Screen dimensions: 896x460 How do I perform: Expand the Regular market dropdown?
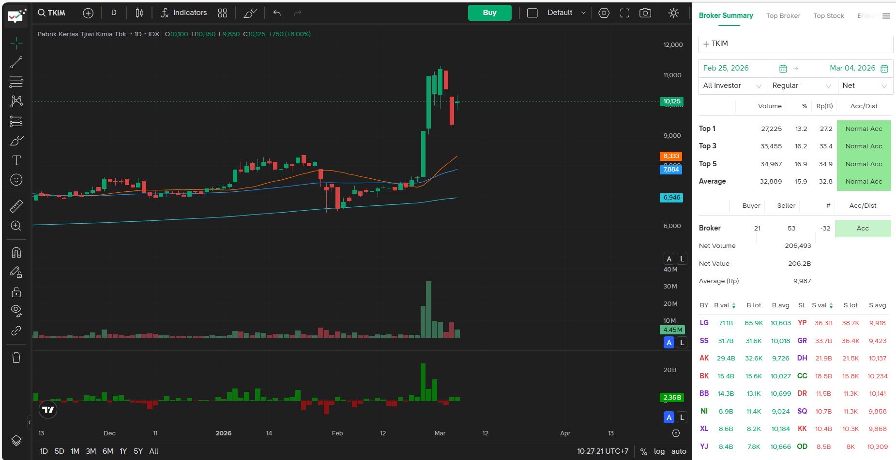click(803, 86)
